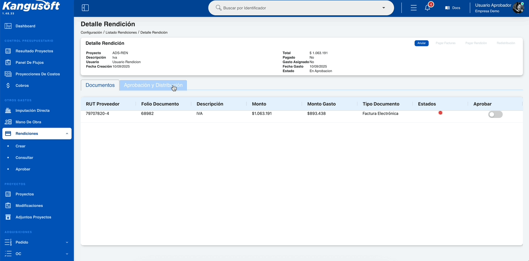Image resolution: width=529 pixels, height=261 pixels.
Task: Click the Redistribución button
Action: [506, 43]
